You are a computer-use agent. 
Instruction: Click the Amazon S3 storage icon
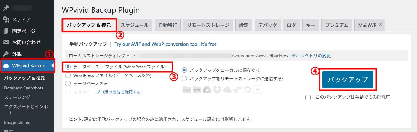click(237, 90)
